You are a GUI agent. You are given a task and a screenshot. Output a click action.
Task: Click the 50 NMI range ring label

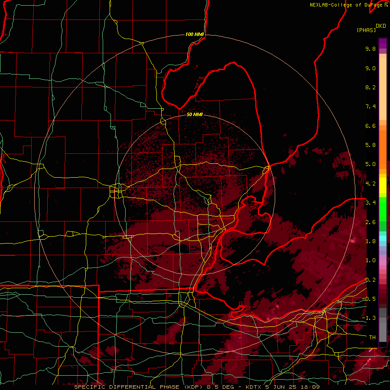tap(195, 114)
